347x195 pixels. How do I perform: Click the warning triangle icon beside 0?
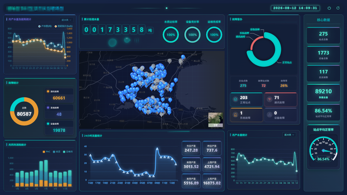(x=269, y=115)
